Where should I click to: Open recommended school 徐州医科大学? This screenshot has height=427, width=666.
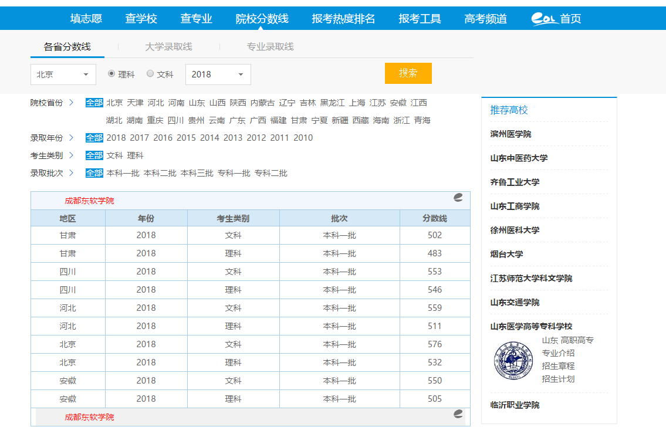coord(515,231)
